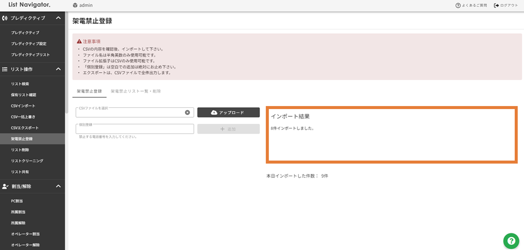The height and width of the screenshot is (250, 524).
Task: Open リストクリーニング in sidebar
Action: pos(27,161)
